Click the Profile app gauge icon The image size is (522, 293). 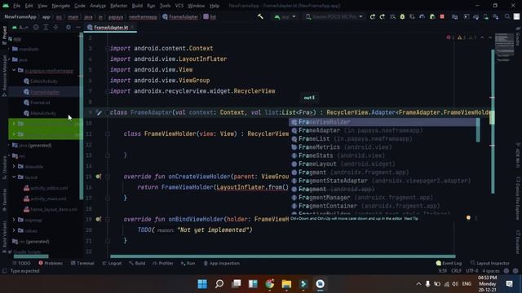pyautogui.click(x=422, y=16)
